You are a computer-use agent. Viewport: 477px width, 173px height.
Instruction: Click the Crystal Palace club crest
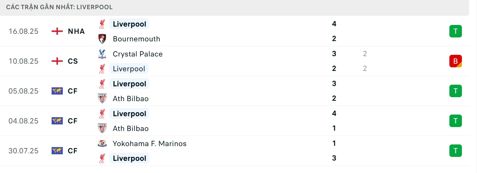(x=102, y=54)
